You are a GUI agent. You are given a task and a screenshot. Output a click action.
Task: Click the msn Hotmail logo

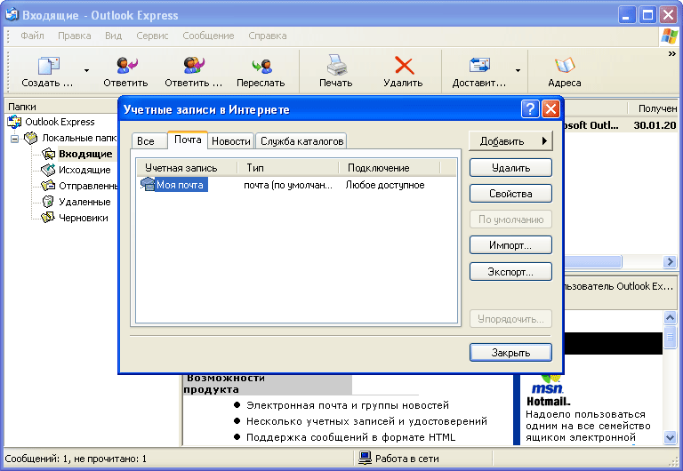click(548, 391)
